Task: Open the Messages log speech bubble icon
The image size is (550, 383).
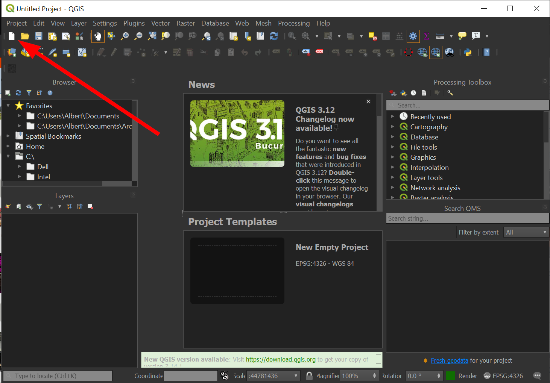Action: [537, 375]
